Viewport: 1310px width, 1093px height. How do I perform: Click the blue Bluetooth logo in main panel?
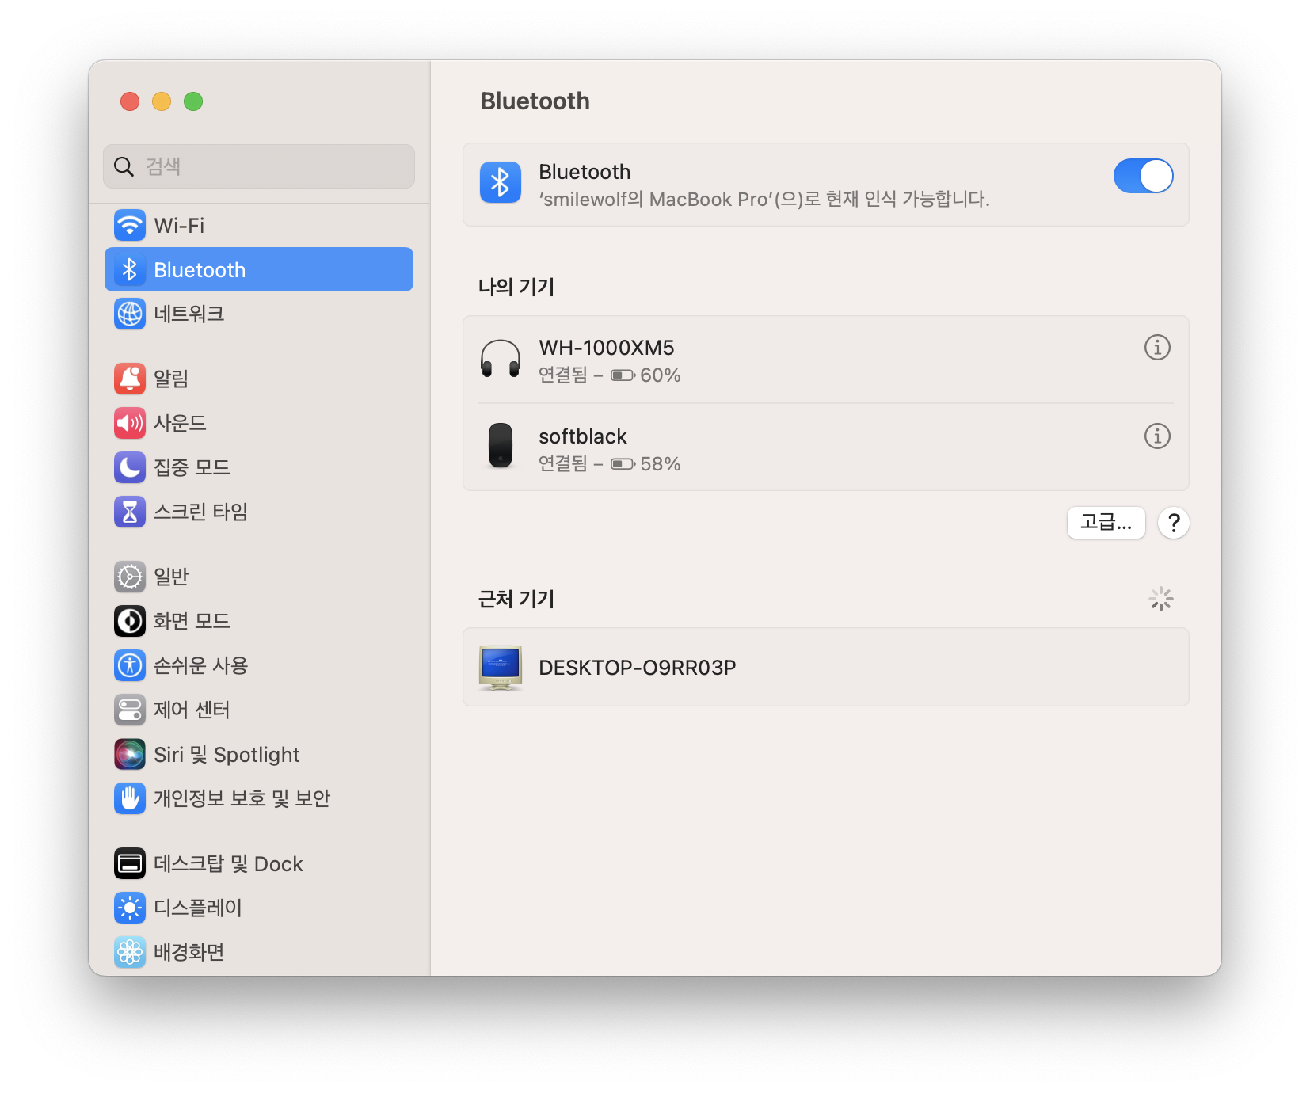point(501,182)
